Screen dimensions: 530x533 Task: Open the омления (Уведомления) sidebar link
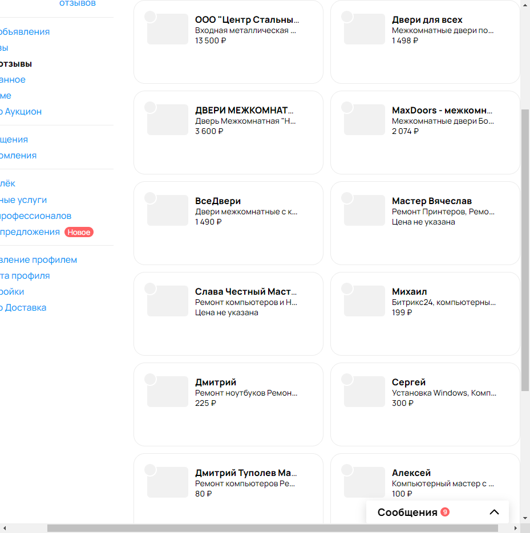tap(18, 156)
